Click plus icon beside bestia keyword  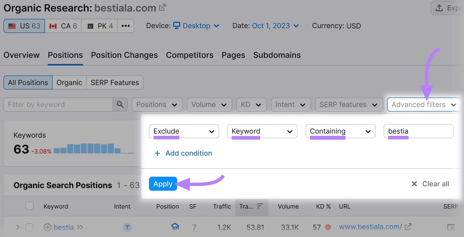[47, 227]
